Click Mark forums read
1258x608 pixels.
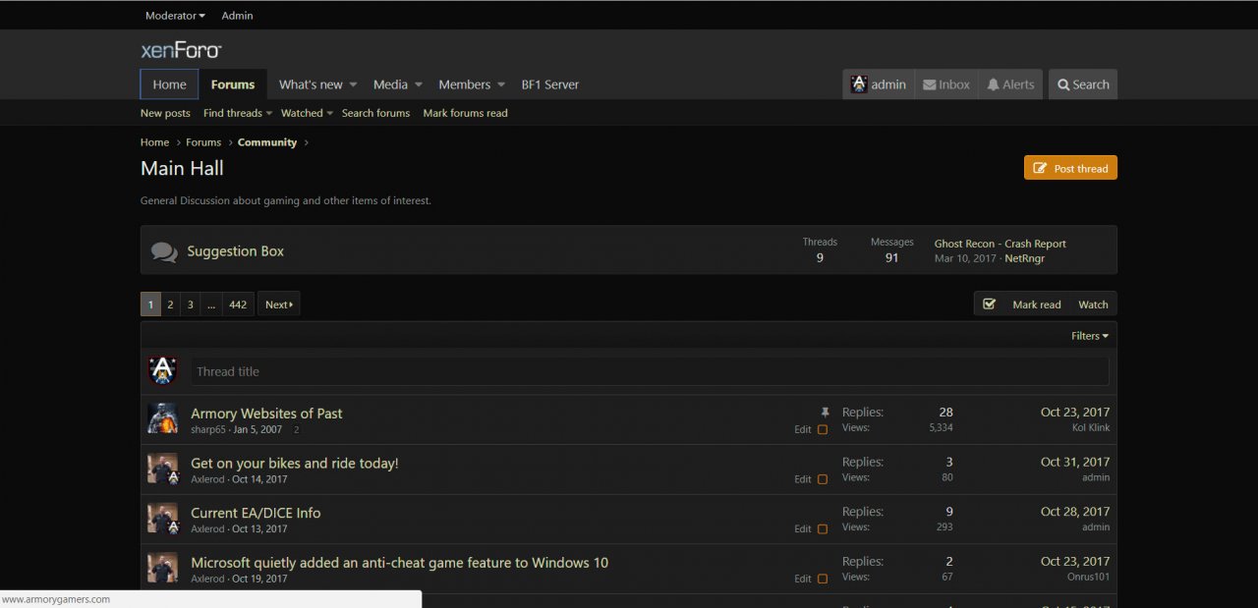point(465,113)
